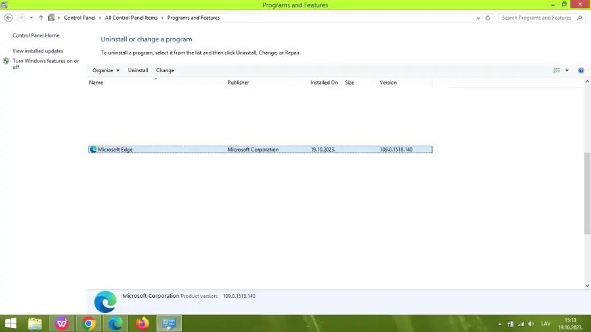
Task: Open Help with question mark icon
Action: (x=581, y=70)
